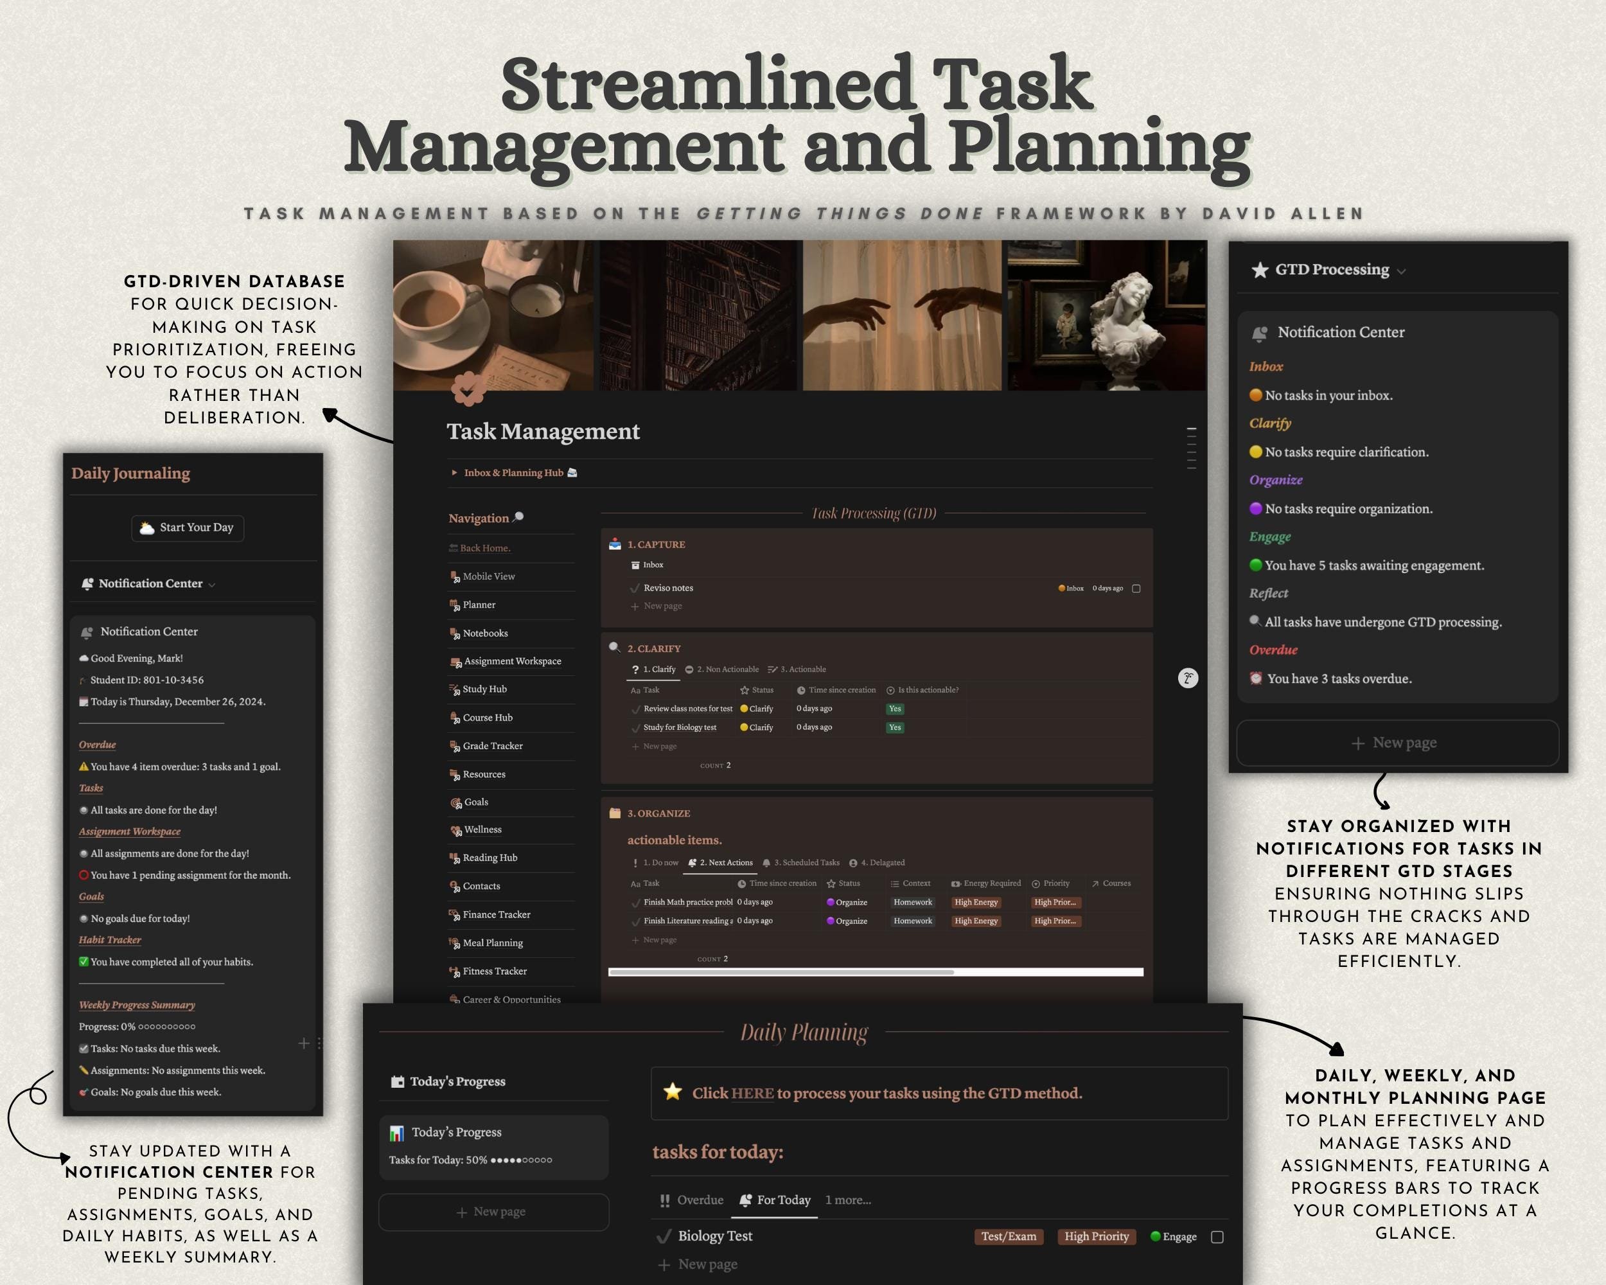Click the heart badge icon above Task Management title
This screenshot has width=1606, height=1285.
coord(468,389)
